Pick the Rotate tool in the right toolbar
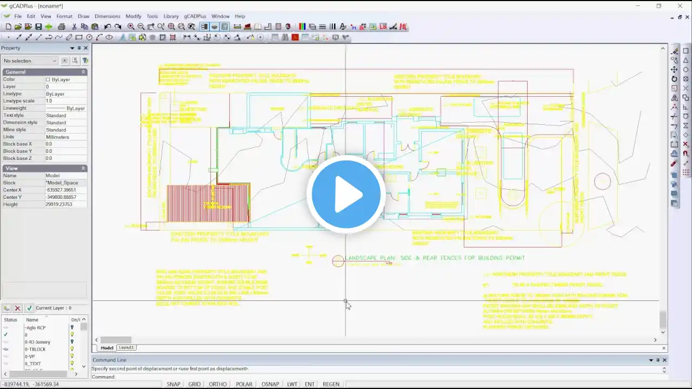This screenshot has height=389, width=692. point(674,79)
